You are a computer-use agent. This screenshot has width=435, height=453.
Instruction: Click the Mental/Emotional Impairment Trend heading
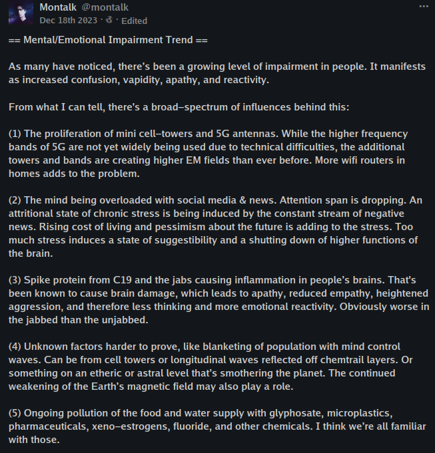(x=108, y=41)
